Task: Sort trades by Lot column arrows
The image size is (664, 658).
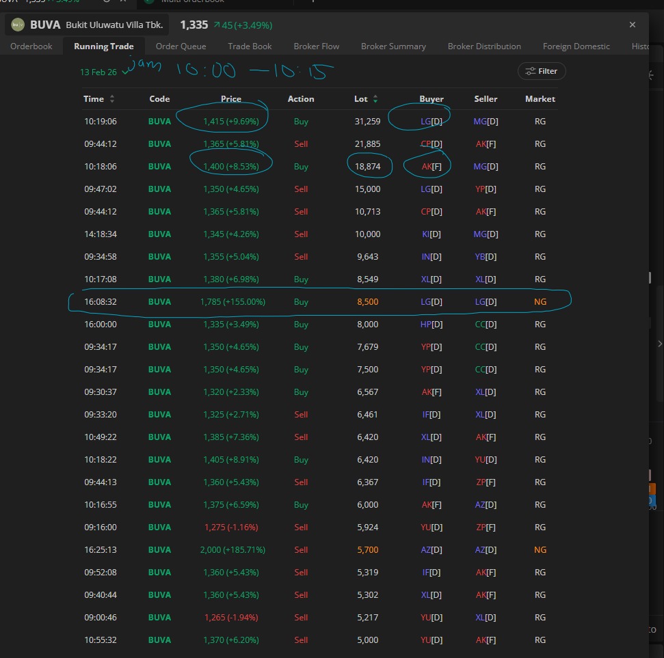Action: (x=375, y=99)
